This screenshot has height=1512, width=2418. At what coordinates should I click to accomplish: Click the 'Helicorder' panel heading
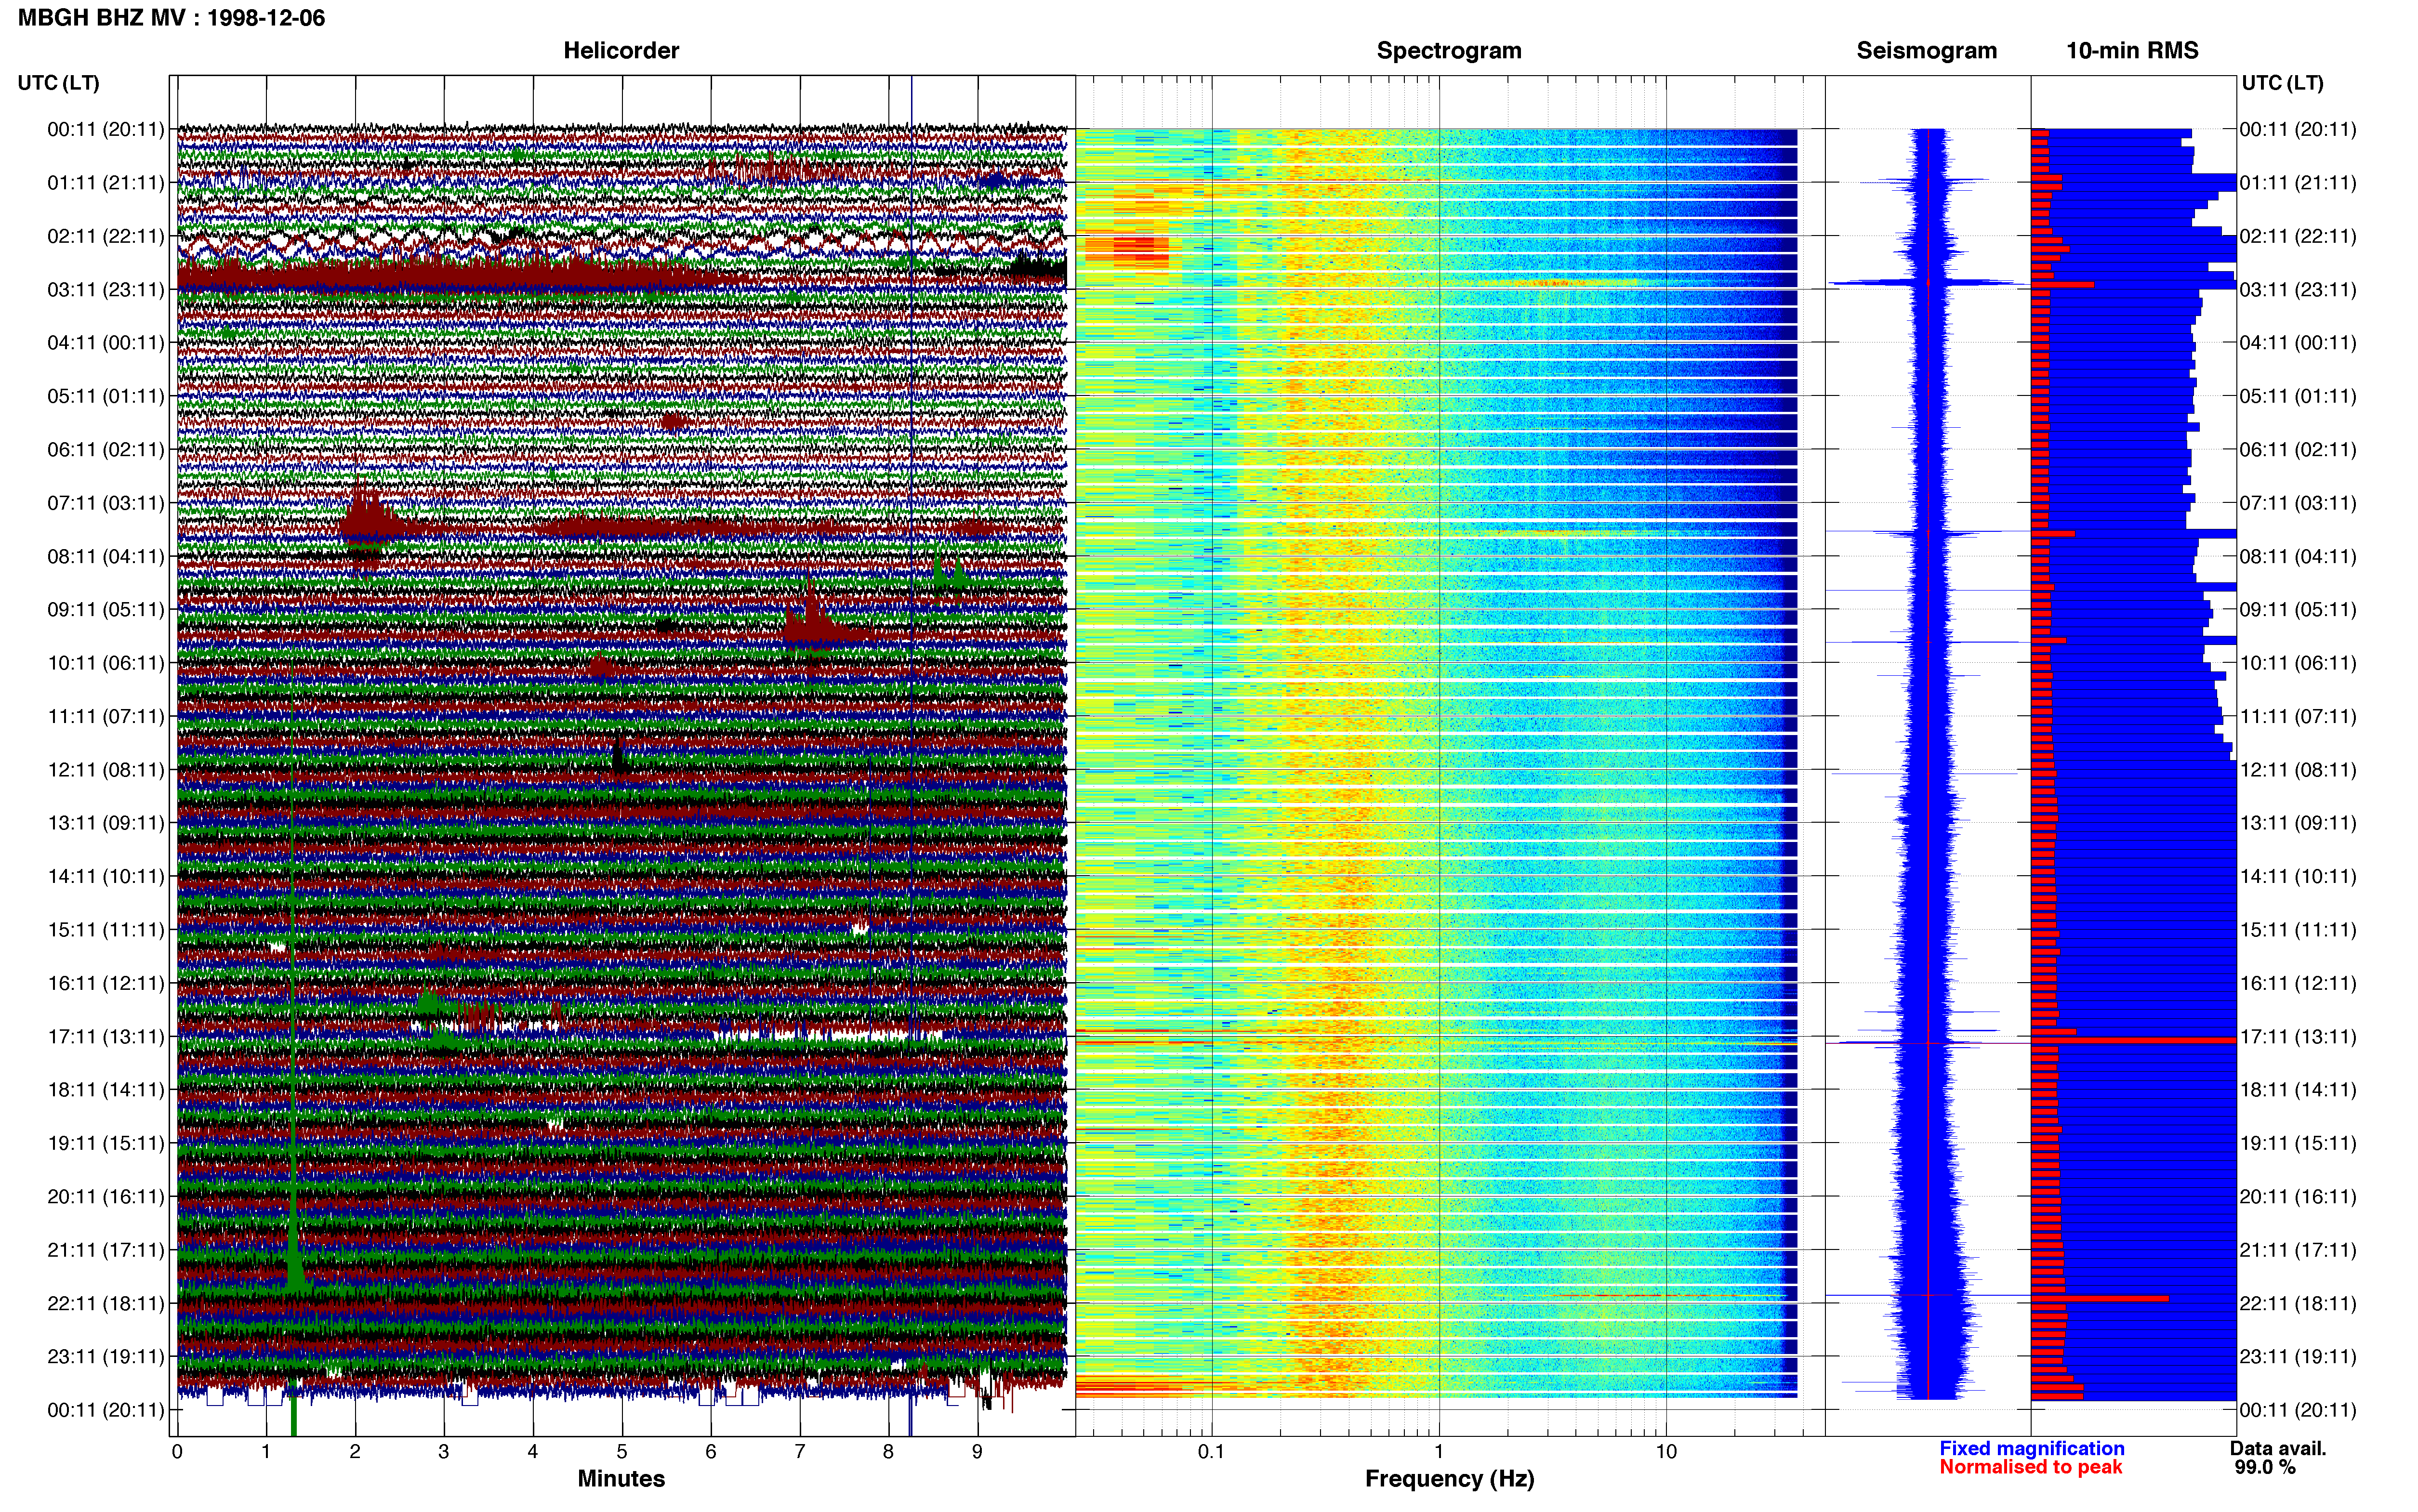621,50
